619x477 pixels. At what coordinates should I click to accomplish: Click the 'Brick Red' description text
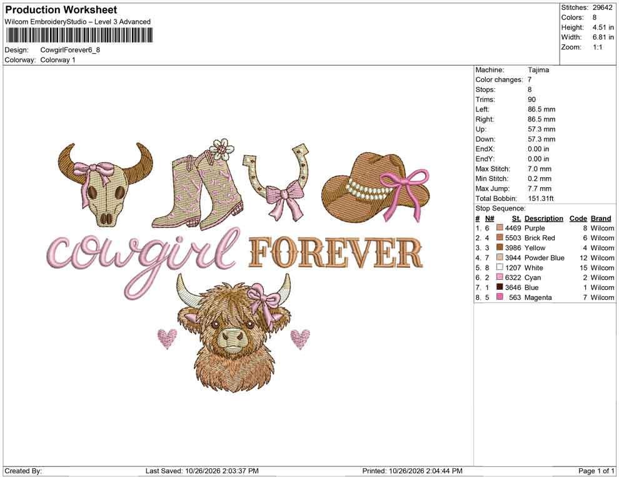coord(540,238)
